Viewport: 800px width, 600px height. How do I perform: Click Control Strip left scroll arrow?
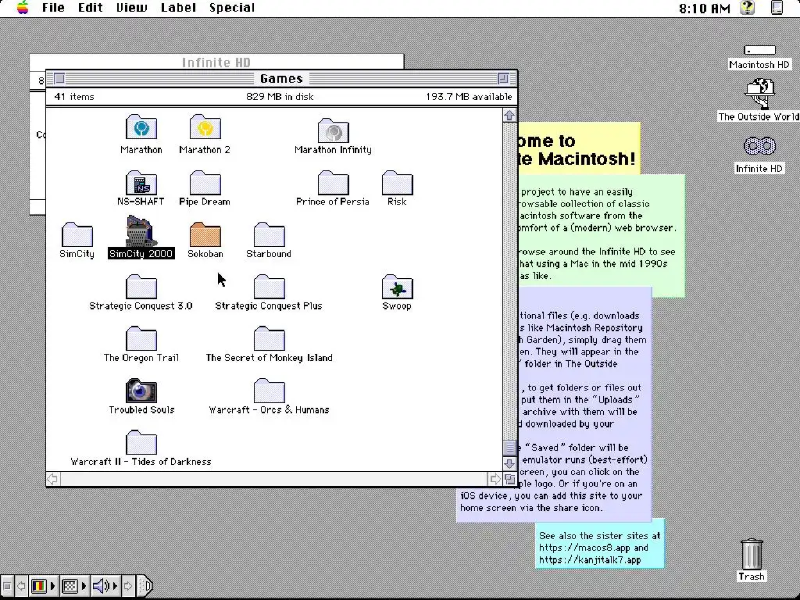21,586
